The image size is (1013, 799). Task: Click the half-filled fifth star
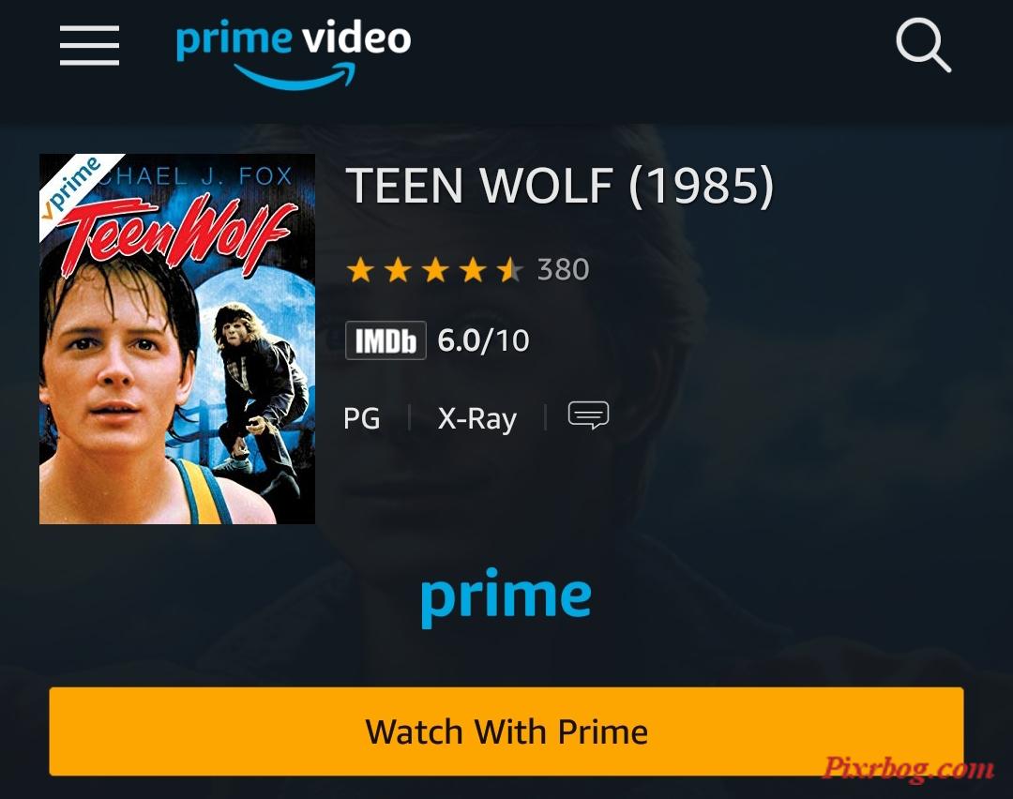[x=510, y=269]
